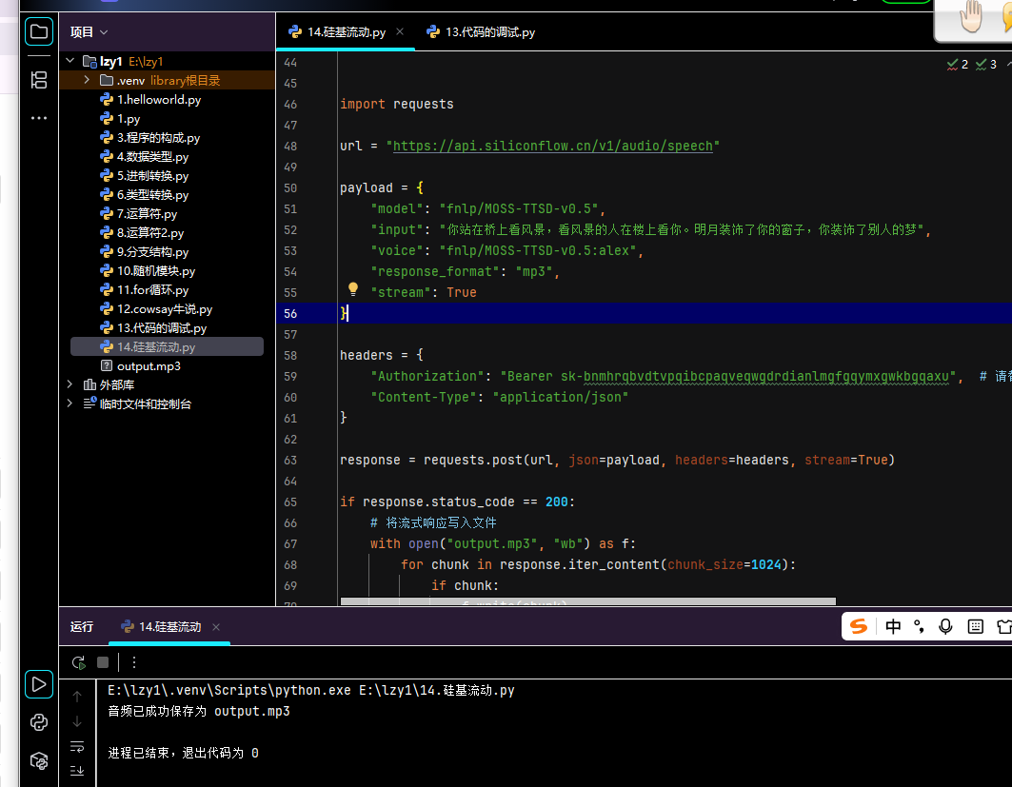Viewport: 1012px width, 787px height.
Task: Toggle Chinese input mode 中 button
Action: coord(893,626)
